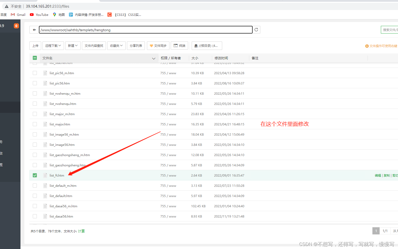
Task: Click 编辑 link on list_ft.htm row
Action: [378, 175]
